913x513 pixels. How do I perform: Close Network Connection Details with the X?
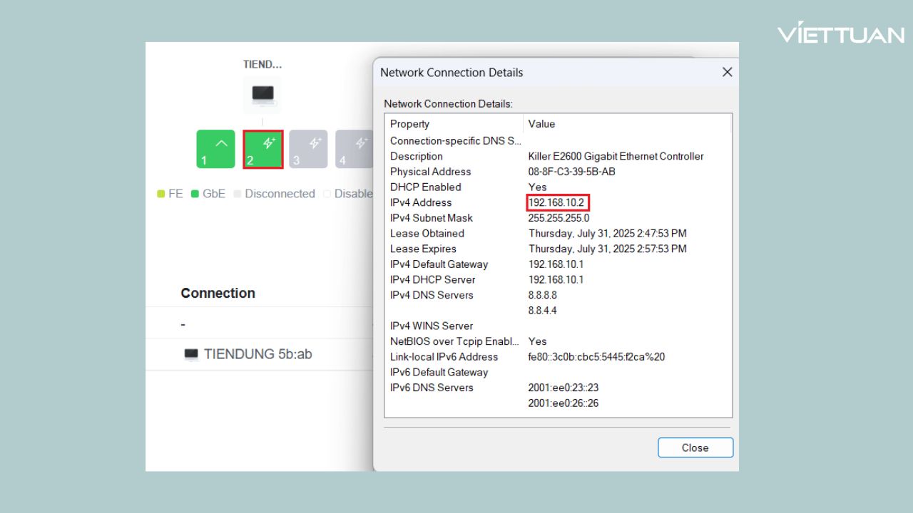click(x=727, y=72)
